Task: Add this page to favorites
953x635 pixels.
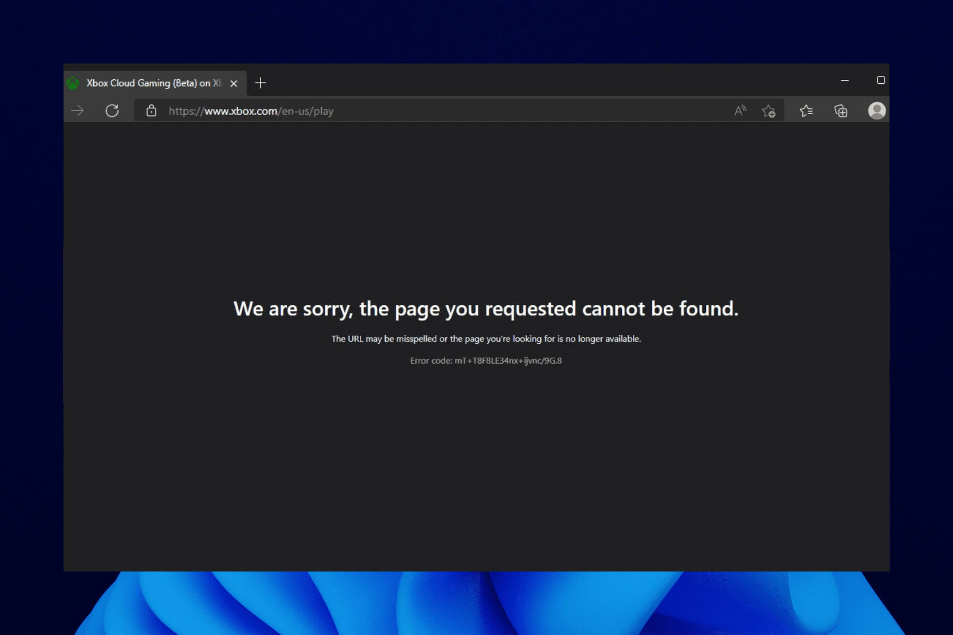Action: (769, 111)
